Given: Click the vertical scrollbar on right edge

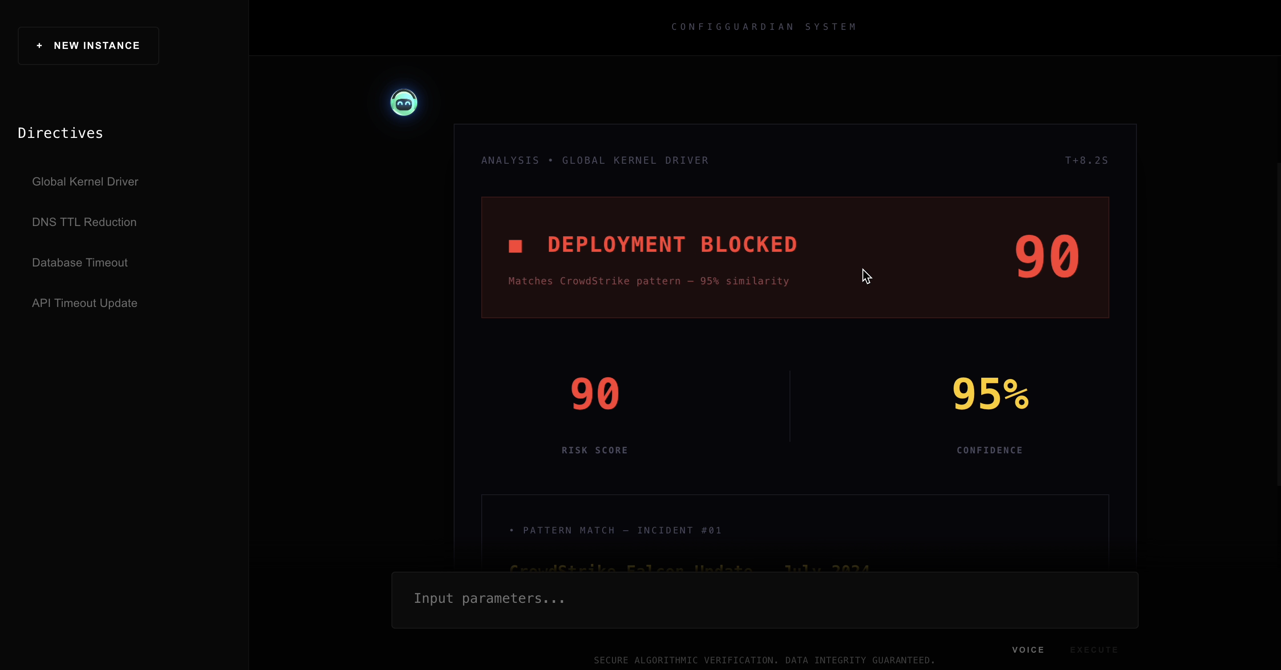Looking at the screenshot, I should point(1278,323).
